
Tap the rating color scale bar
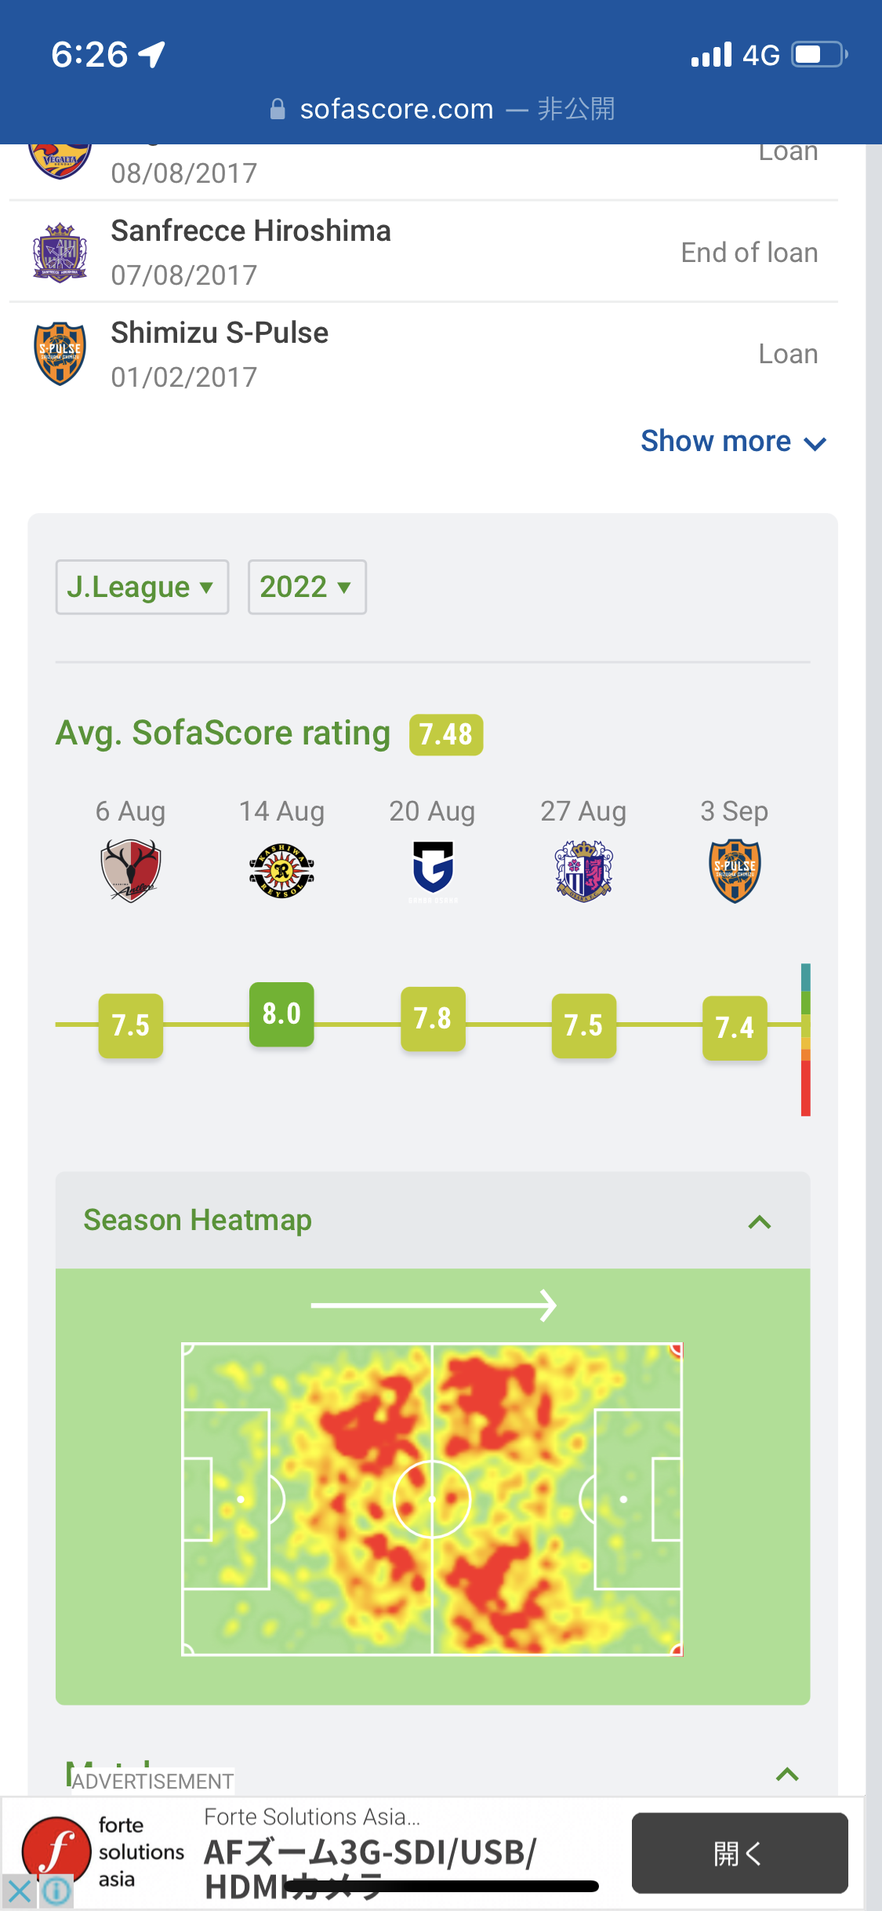(x=805, y=1039)
